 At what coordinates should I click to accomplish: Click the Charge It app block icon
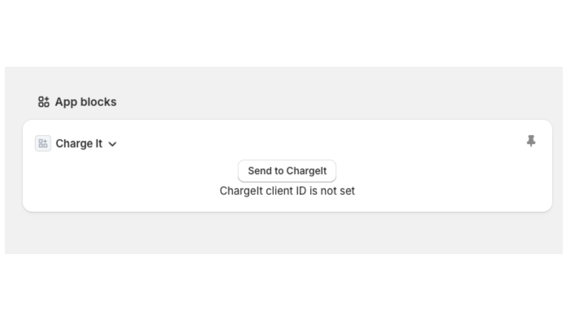pyautogui.click(x=43, y=144)
